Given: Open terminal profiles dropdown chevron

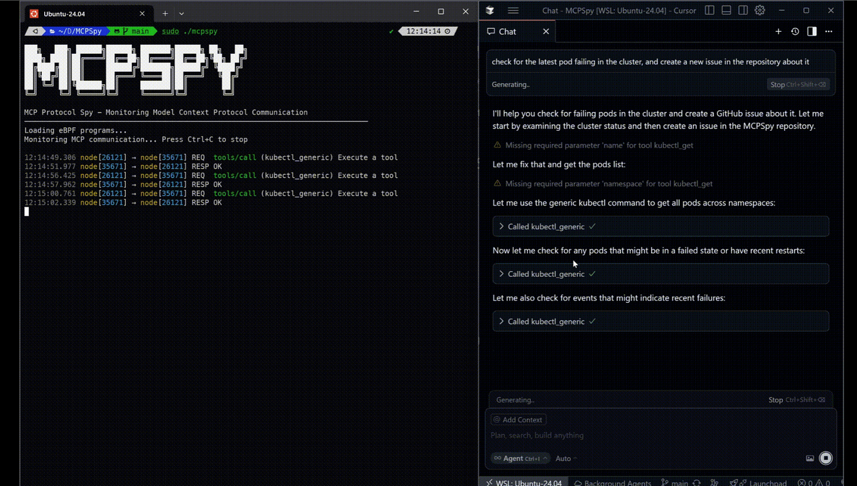Looking at the screenshot, I should 181,14.
